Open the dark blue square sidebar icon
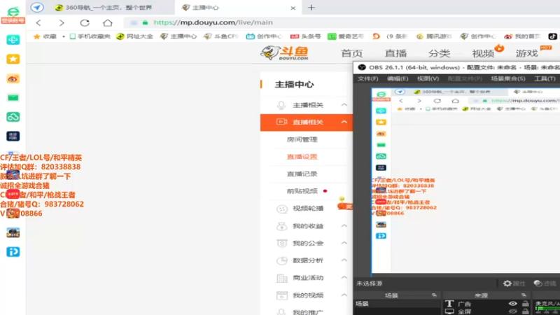 point(13,136)
